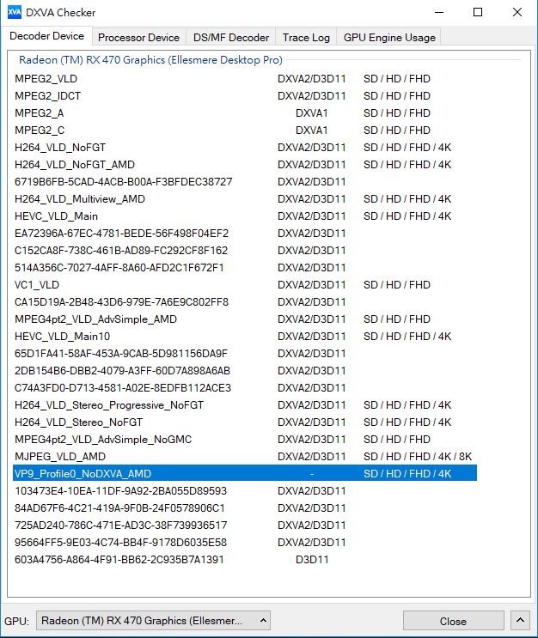538x638 pixels.
Task: Select the C74A3FD0-D713-4581 GUID row
Action: (x=245, y=388)
